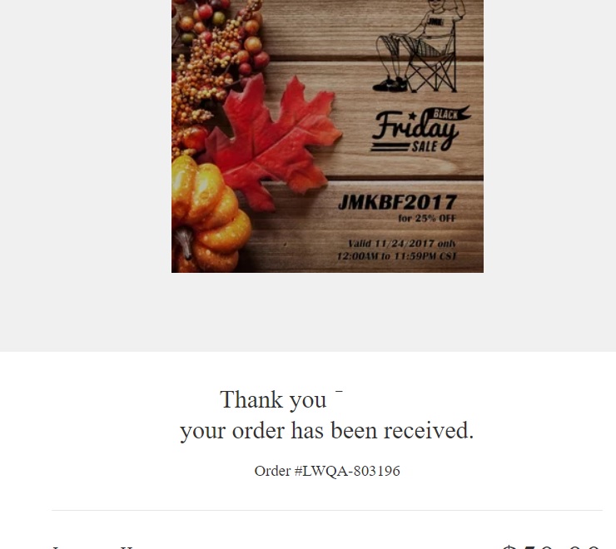Select the JMKBF2017 promo code text
The height and width of the screenshot is (549, 616).
pos(397,202)
